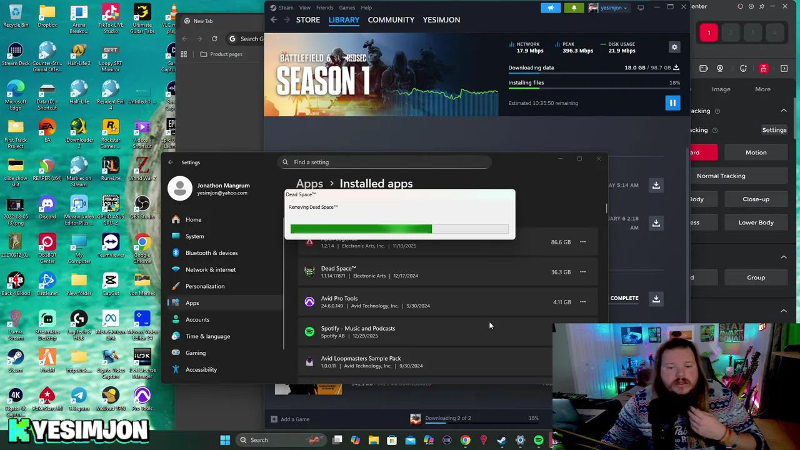Pause the Steam download
This screenshot has width=800, height=450.
672,103
